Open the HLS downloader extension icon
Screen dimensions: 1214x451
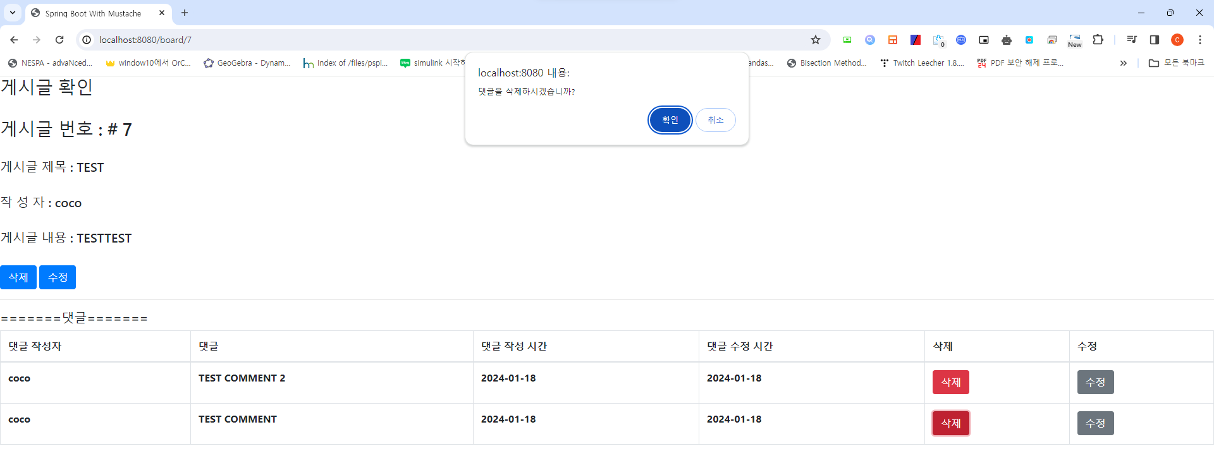tap(961, 40)
